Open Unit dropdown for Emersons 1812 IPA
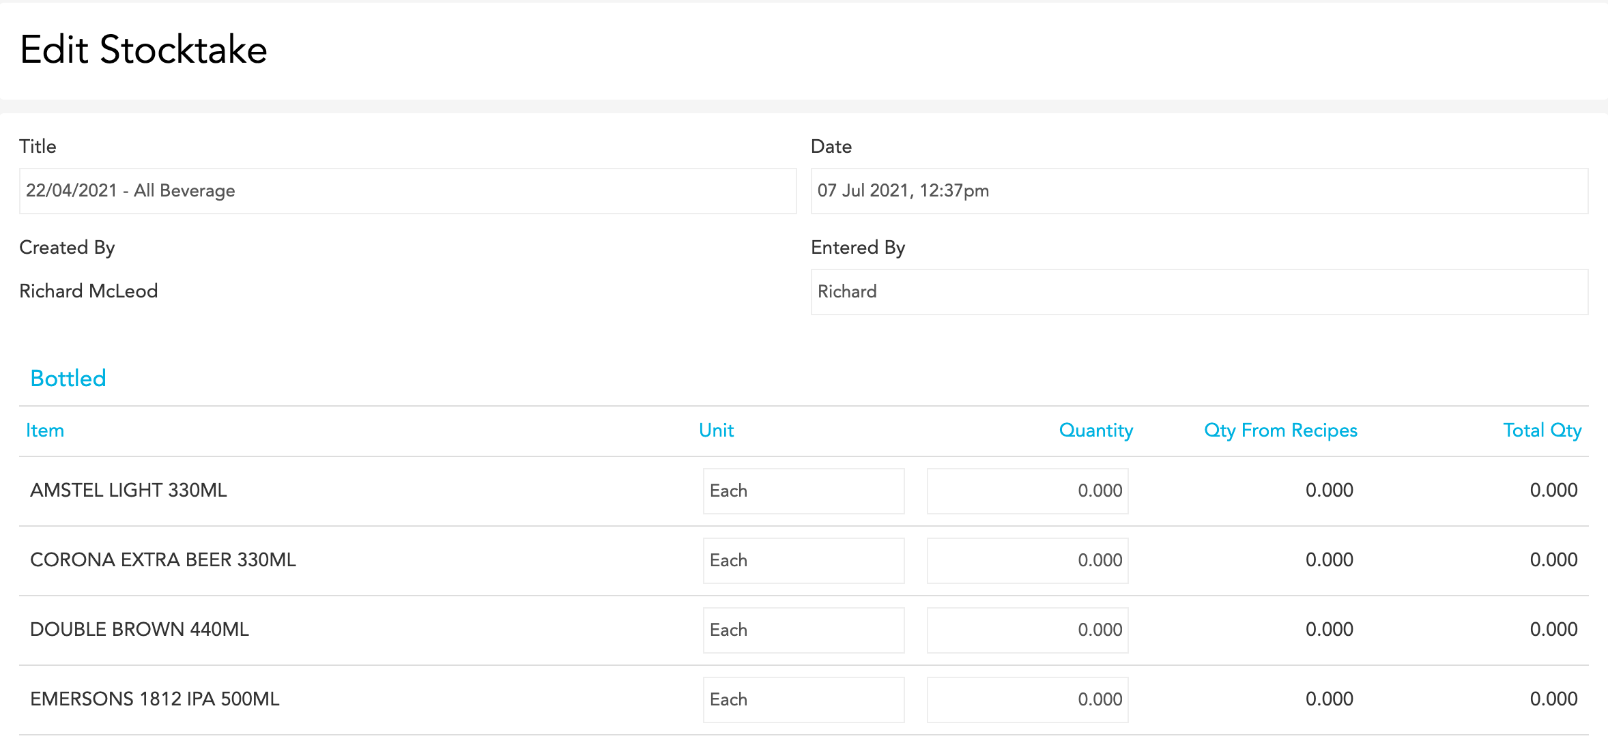This screenshot has height=745, width=1608. (803, 700)
